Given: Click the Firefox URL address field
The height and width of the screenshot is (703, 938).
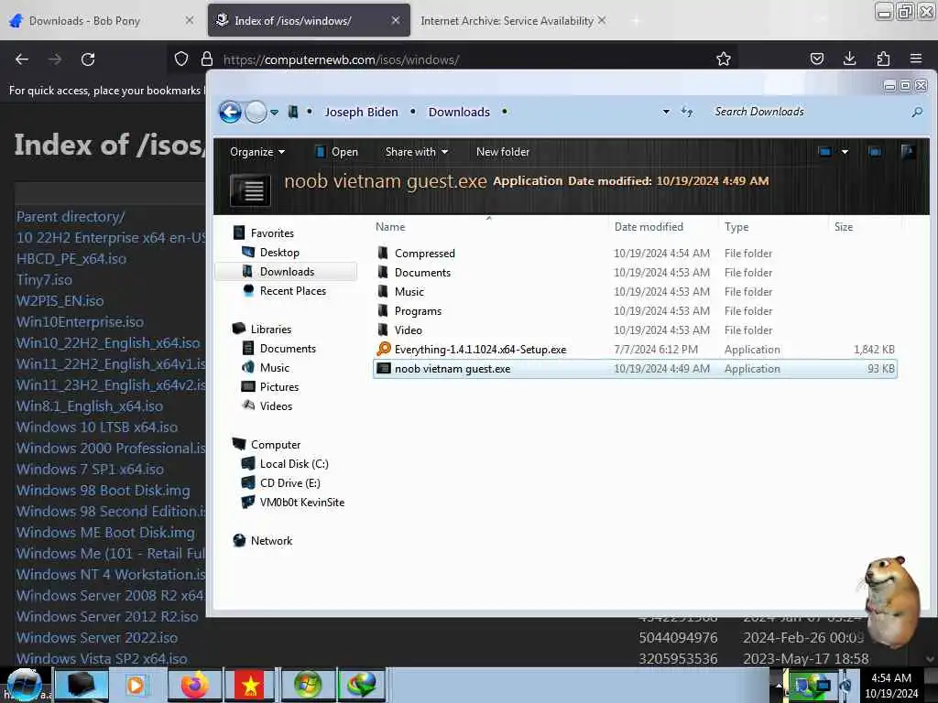Looking at the screenshot, I should point(454,59).
